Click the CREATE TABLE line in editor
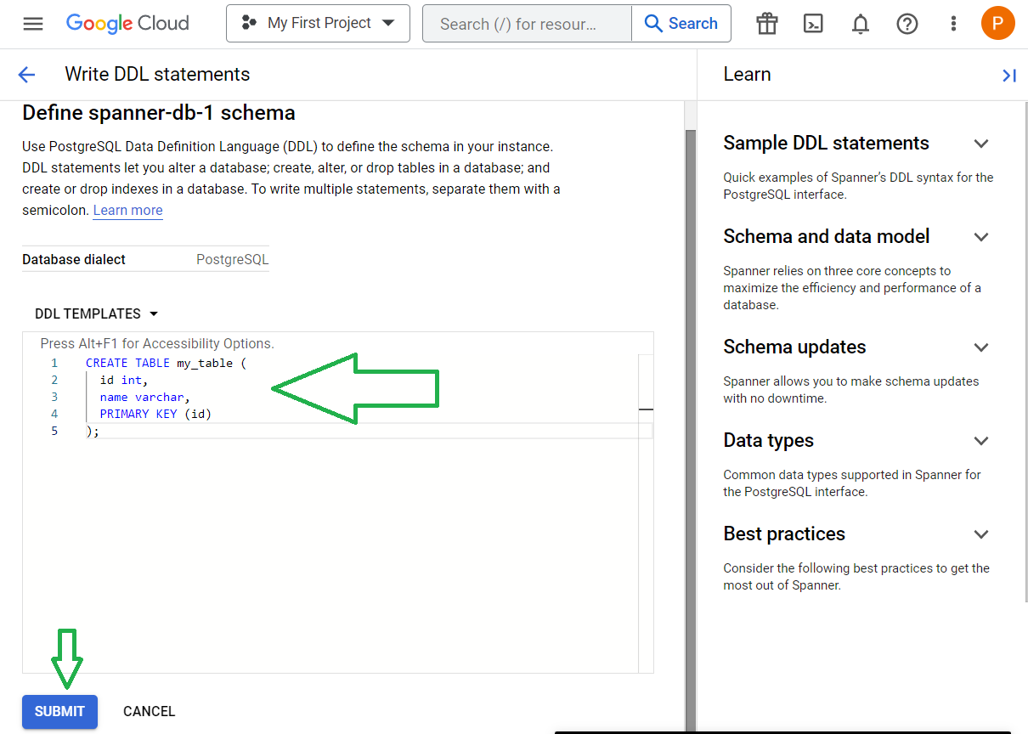The image size is (1028, 734). tap(166, 363)
